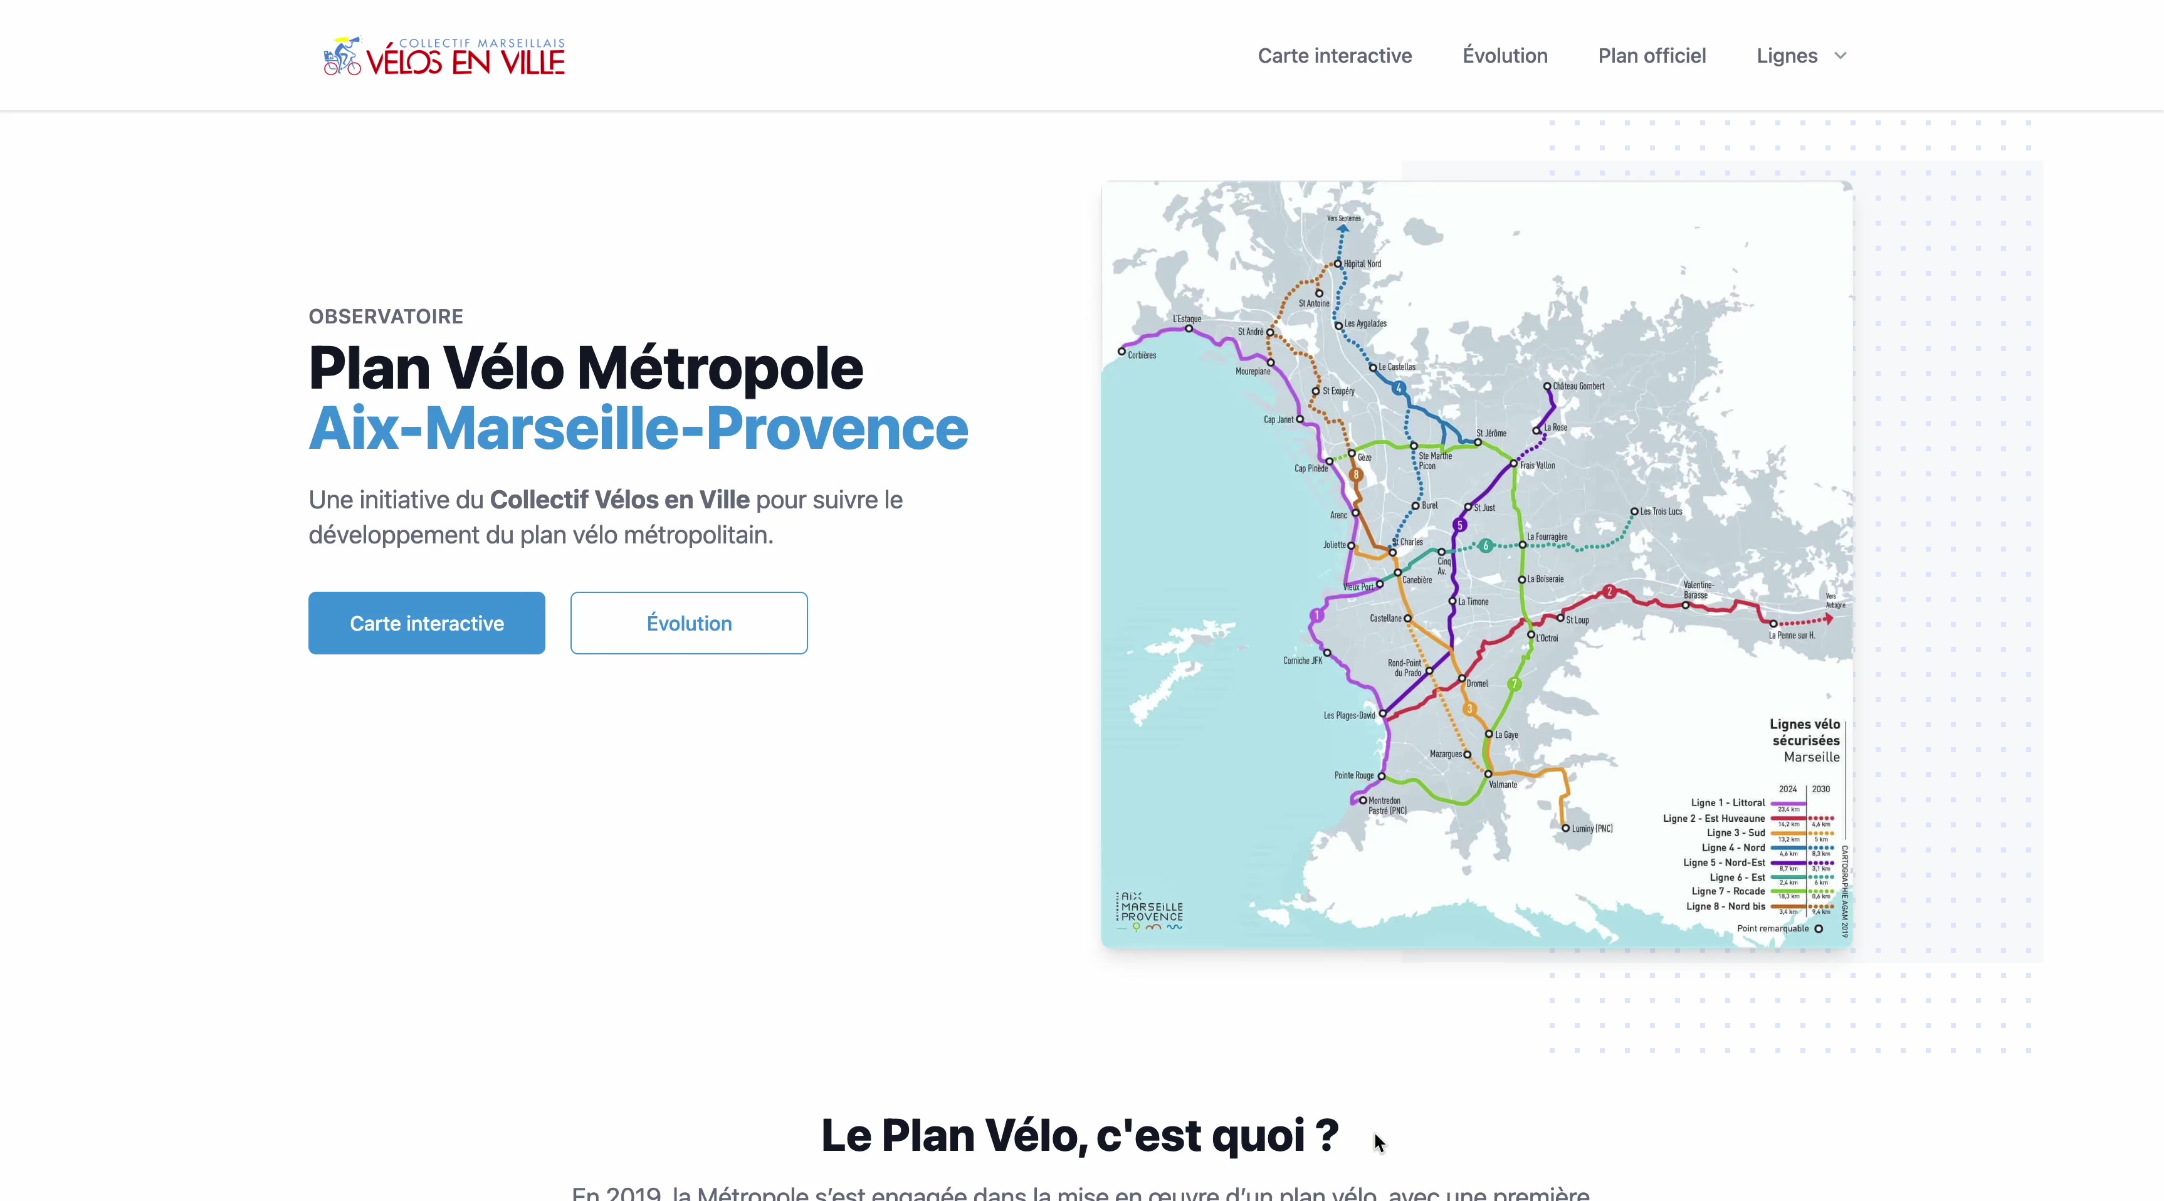Select the Ligne 1 badge on the map
Viewport: 2164px width, 1201px height.
1316,616
